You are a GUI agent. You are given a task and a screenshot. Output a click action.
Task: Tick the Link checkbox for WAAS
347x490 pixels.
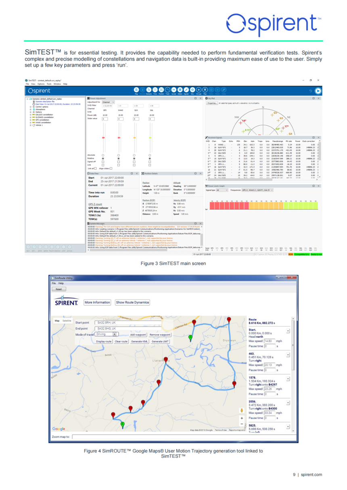pos(118,165)
